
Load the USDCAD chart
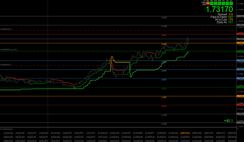pos(67,137)
